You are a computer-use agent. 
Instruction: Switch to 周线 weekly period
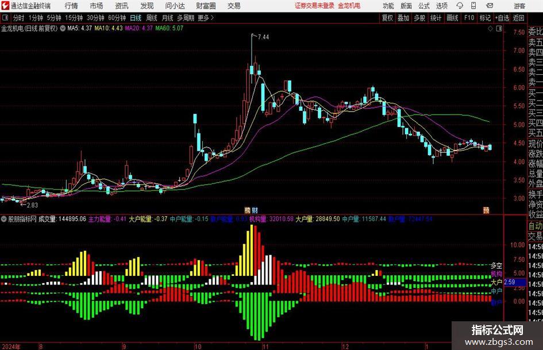(x=152, y=18)
